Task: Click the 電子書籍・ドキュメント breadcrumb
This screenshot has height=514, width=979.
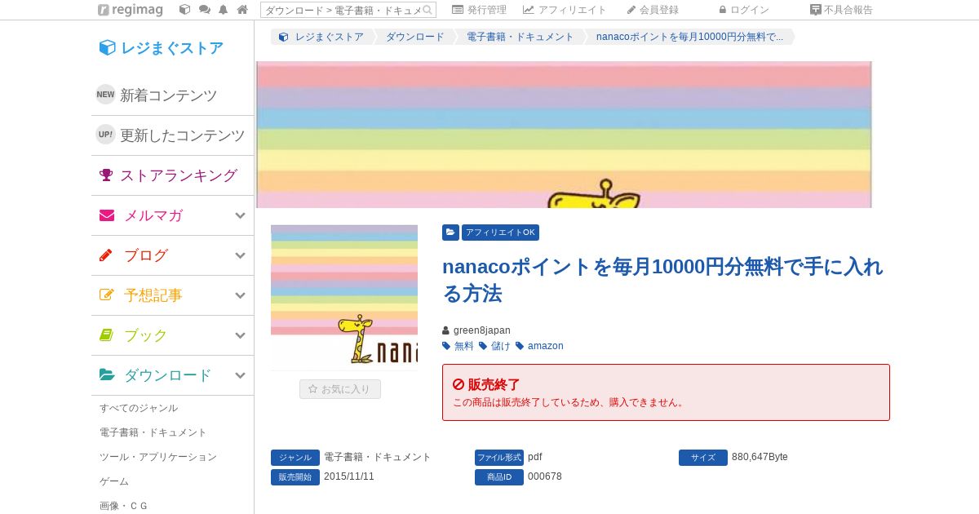Action: [521, 37]
